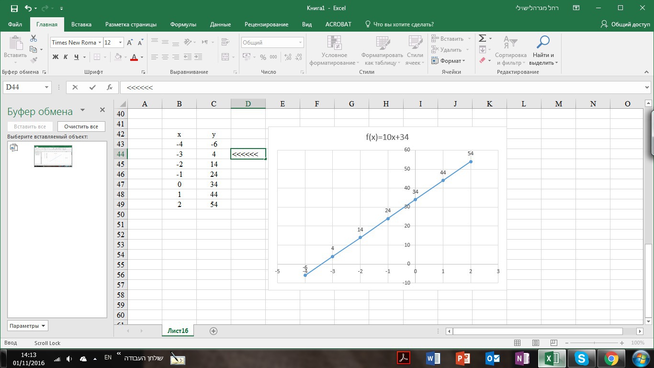The image size is (654, 368).
Task: Cancel cell entry with the X
Action: coord(75,87)
